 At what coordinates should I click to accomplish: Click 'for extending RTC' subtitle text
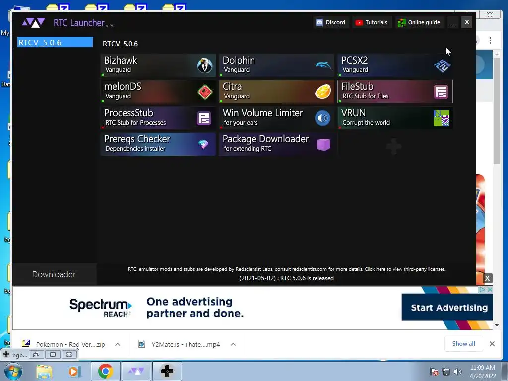pos(248,149)
